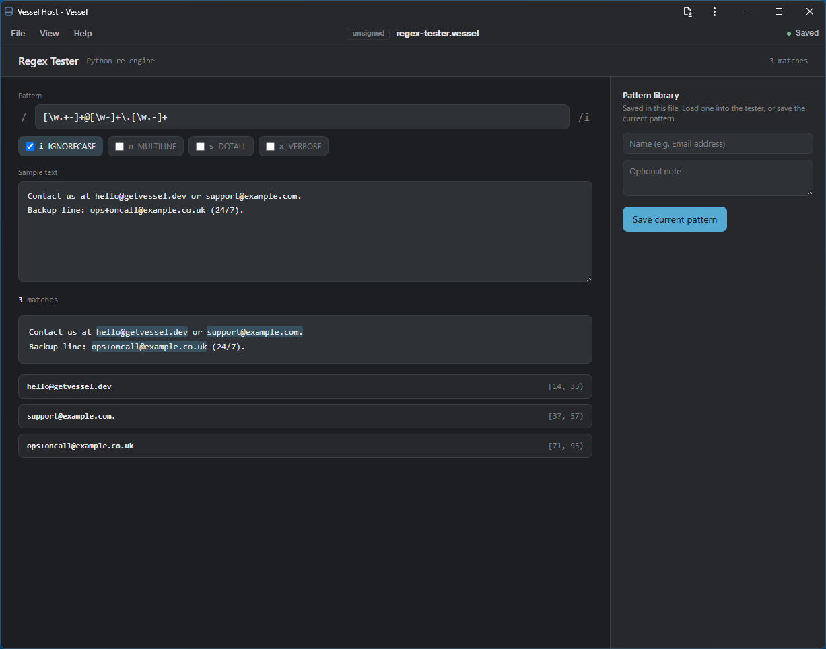This screenshot has height=649, width=826.
Task: Click the regex Pattern input field
Action: (302, 117)
